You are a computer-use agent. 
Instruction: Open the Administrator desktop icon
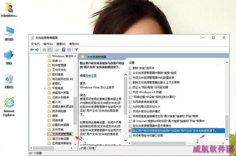(9, 10)
